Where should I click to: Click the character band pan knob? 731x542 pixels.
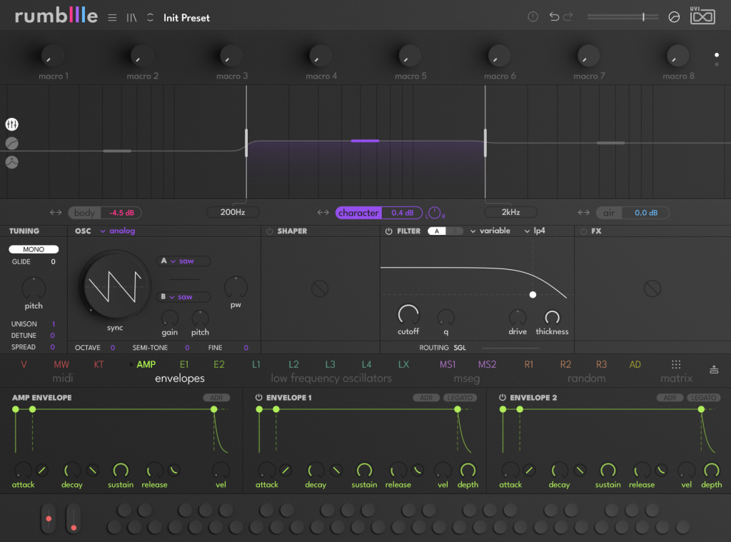(x=434, y=213)
